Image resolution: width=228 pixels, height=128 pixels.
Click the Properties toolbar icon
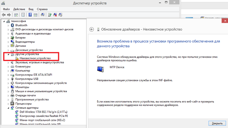tap(23, 15)
